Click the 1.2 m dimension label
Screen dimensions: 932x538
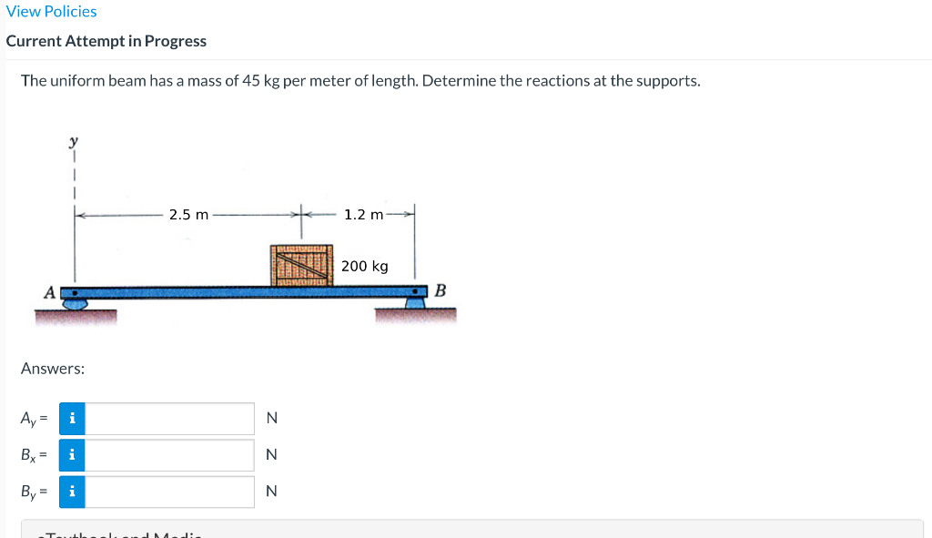point(365,214)
